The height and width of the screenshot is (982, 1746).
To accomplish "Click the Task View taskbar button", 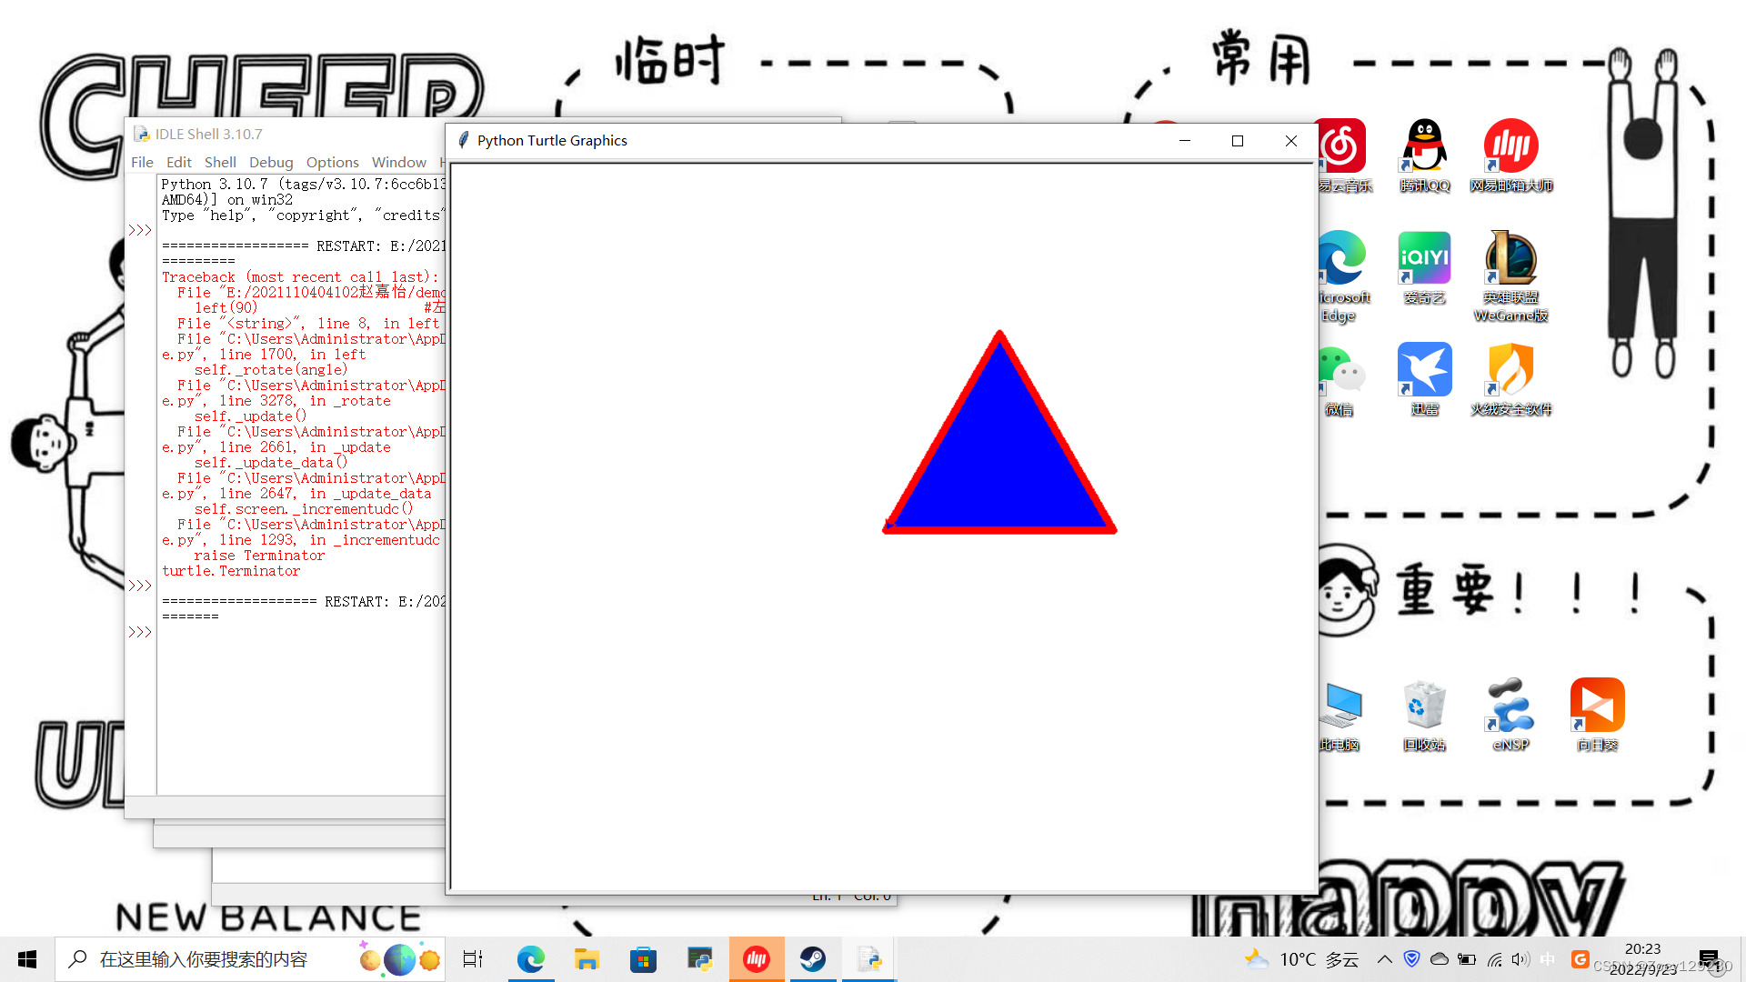I will 473,959.
